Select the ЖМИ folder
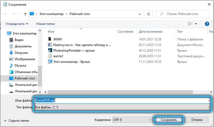 (57, 39)
